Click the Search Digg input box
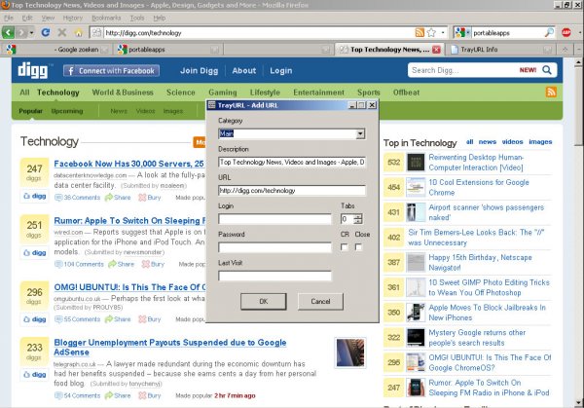The width and height of the screenshot is (584, 408). (x=463, y=70)
